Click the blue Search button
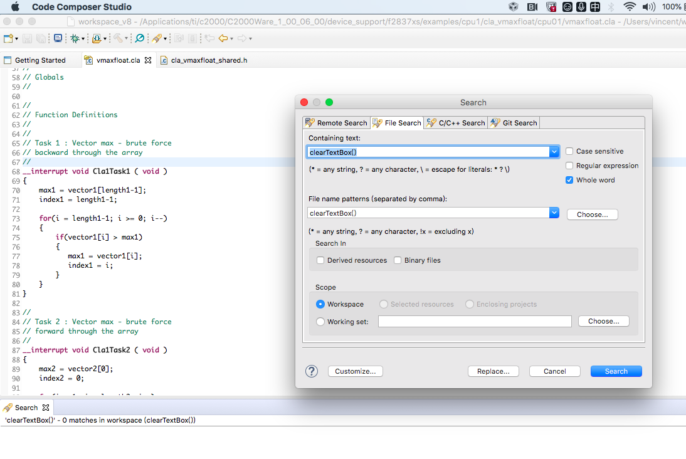Image resolution: width=686 pixels, height=459 pixels. pyautogui.click(x=616, y=371)
